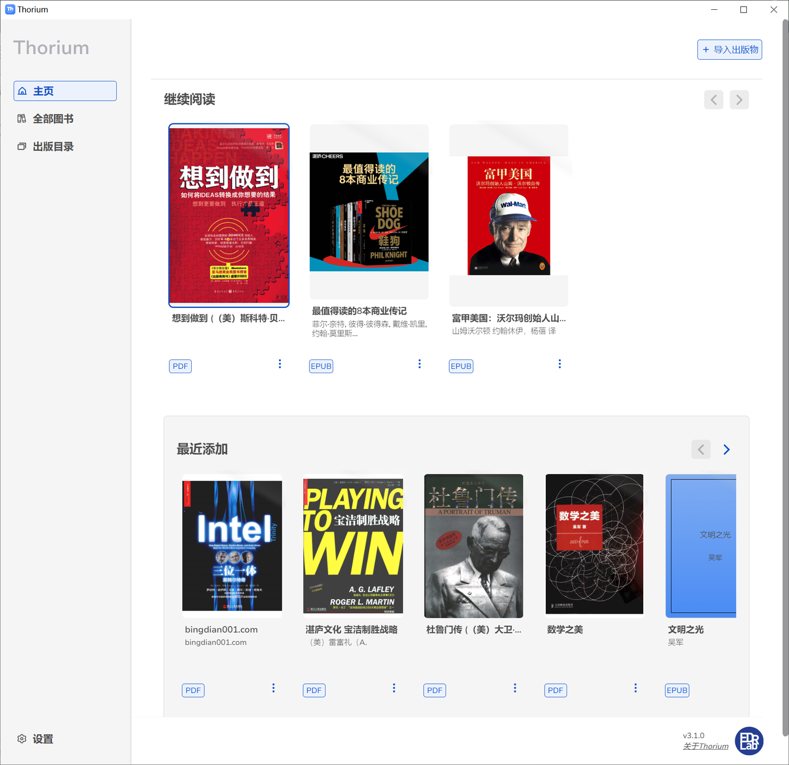Open options menu for 最值得读的8本商业传记
Screen dimensions: 789x765
click(420, 363)
